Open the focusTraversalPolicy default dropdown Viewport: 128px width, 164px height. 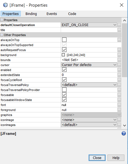pos(89,85)
